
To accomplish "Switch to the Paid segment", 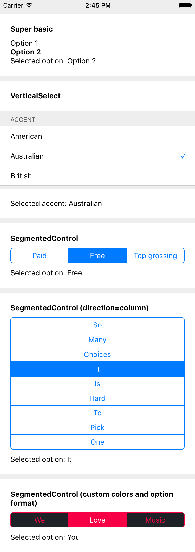I will point(40,256).
